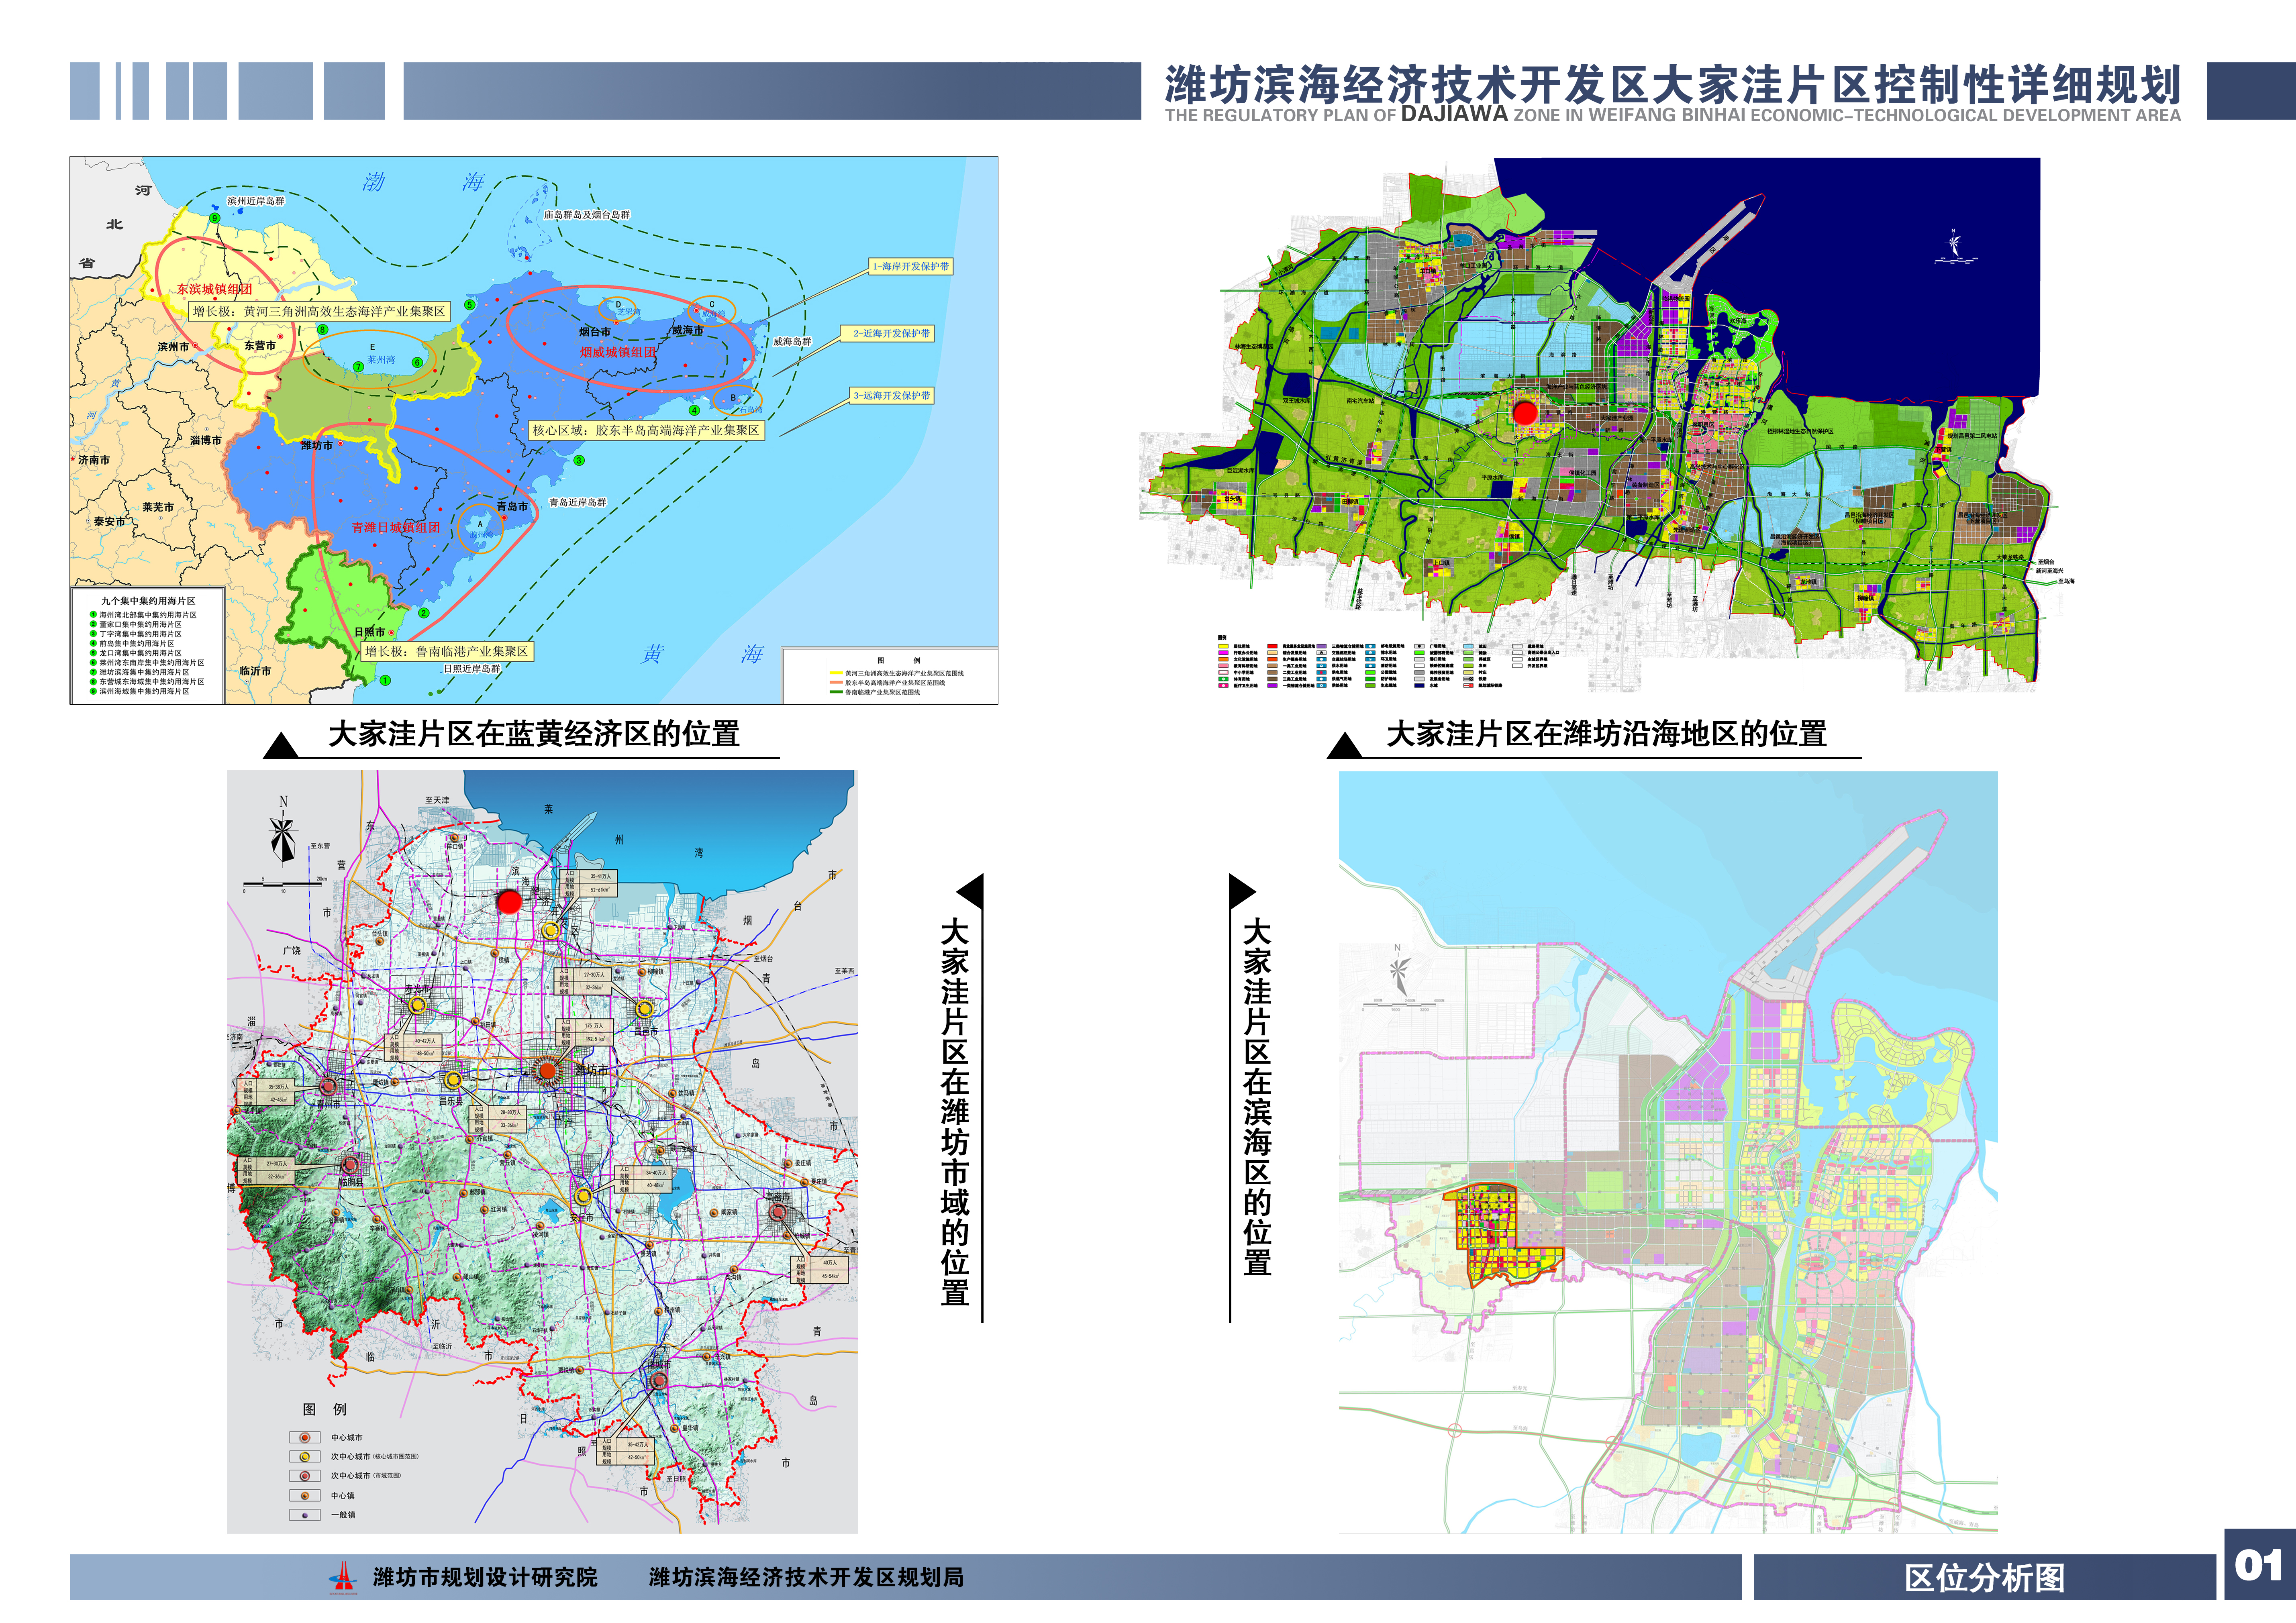Click the caption 大家洼片区在蓝黄经济区的位置

point(534,734)
